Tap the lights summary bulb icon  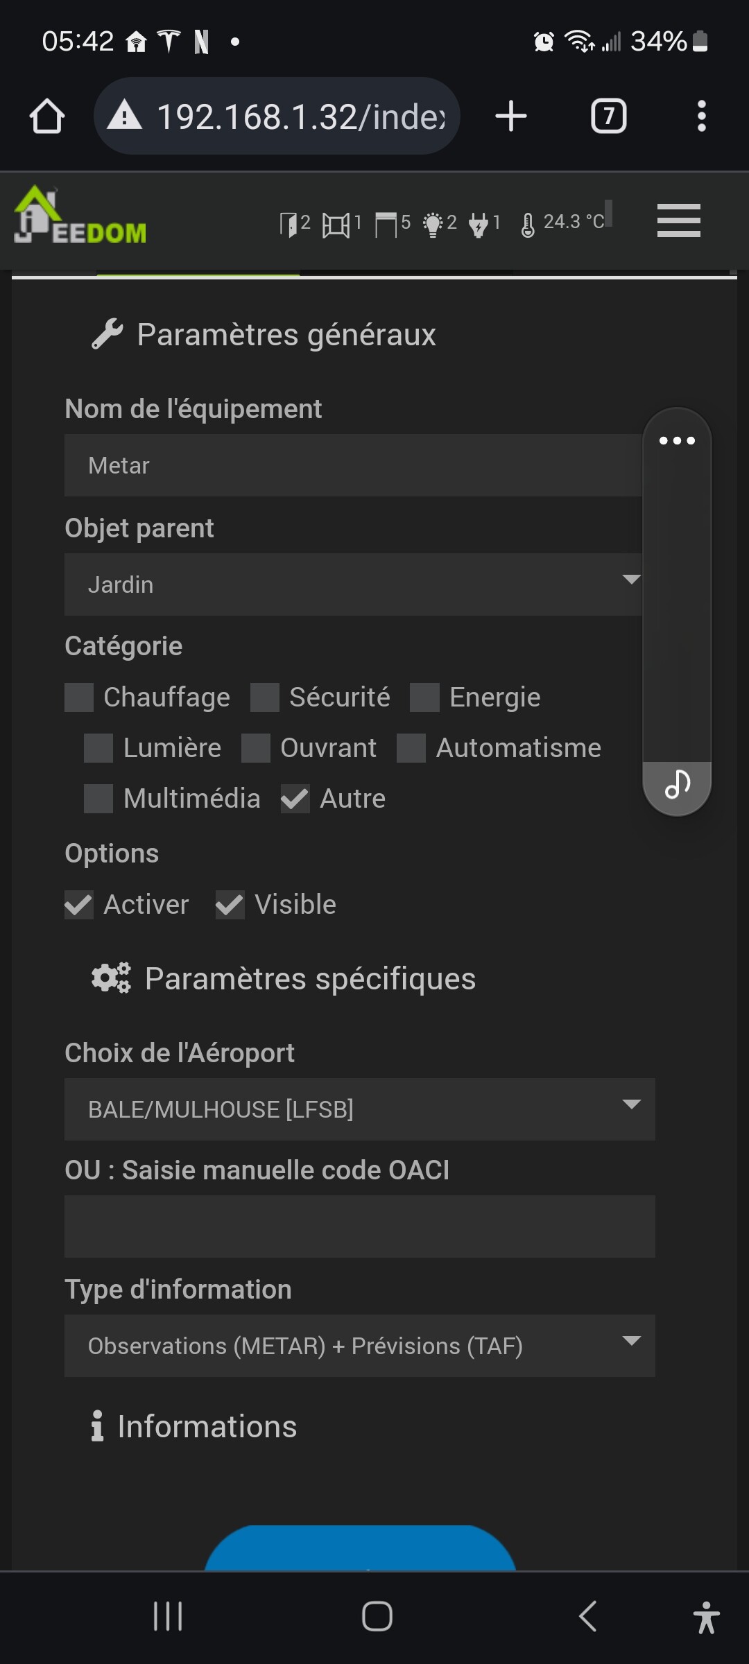tap(433, 224)
